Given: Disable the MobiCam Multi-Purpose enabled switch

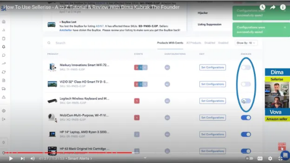Looking at the screenshot, I should tap(246, 118).
